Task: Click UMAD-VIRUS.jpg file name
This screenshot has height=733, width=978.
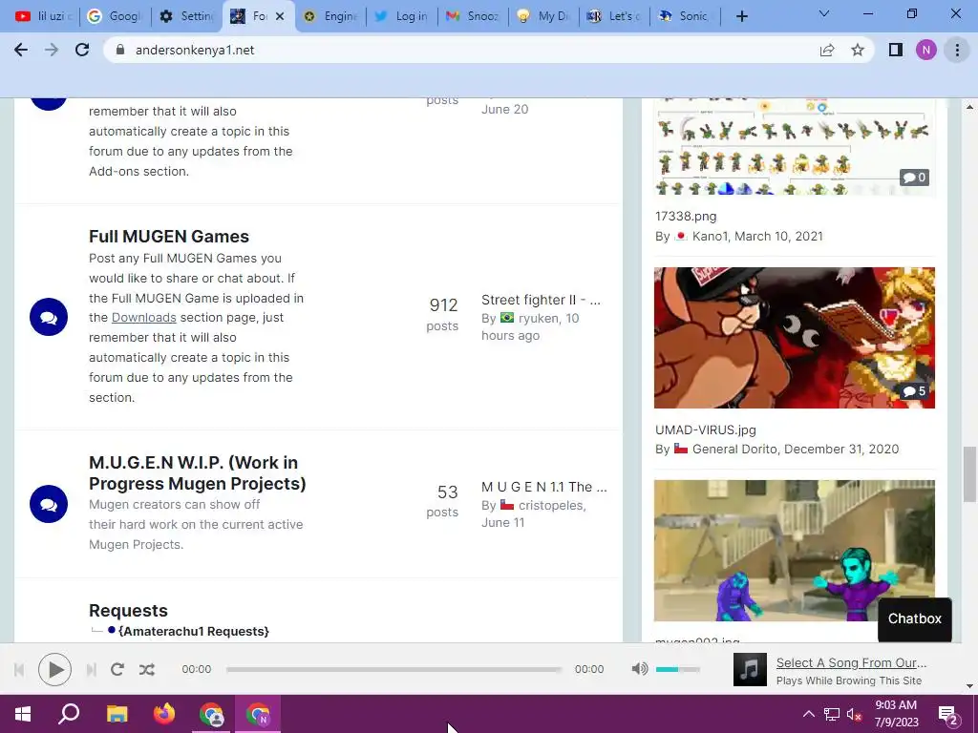Action: tap(706, 430)
